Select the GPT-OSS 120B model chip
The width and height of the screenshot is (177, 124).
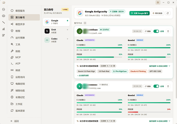(x=155, y=71)
